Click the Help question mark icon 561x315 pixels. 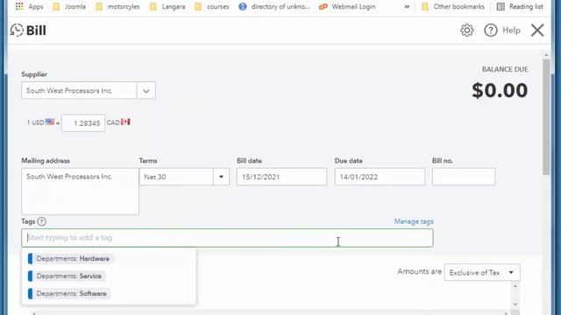click(x=491, y=31)
